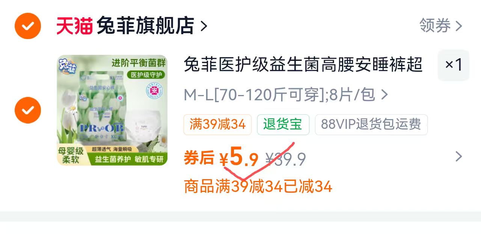Tap the 券后 ¥5.9 discounted price

tap(221, 157)
